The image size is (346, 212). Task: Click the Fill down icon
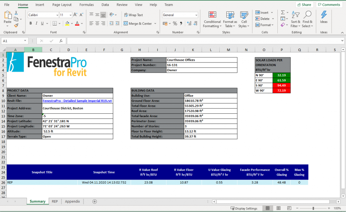tap(283, 19)
